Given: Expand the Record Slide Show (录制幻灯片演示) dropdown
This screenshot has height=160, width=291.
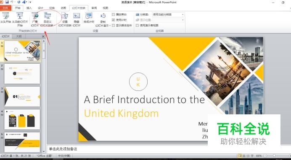Looking at the screenshot, I should pyautogui.click(x=103, y=26).
